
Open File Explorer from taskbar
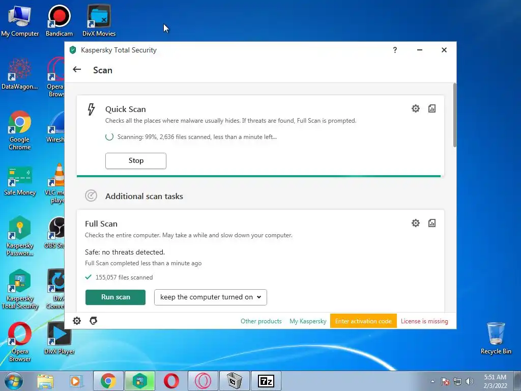click(x=45, y=381)
